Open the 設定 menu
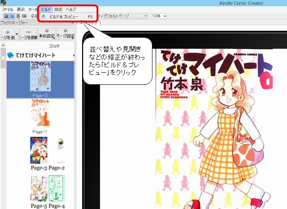 click(59, 9)
